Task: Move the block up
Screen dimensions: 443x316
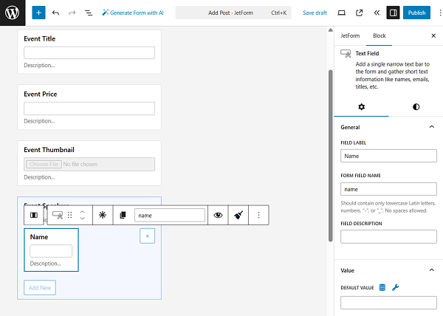Action: tap(82, 212)
